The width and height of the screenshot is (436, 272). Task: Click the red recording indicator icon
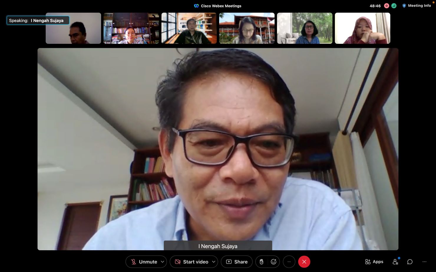coord(387,6)
